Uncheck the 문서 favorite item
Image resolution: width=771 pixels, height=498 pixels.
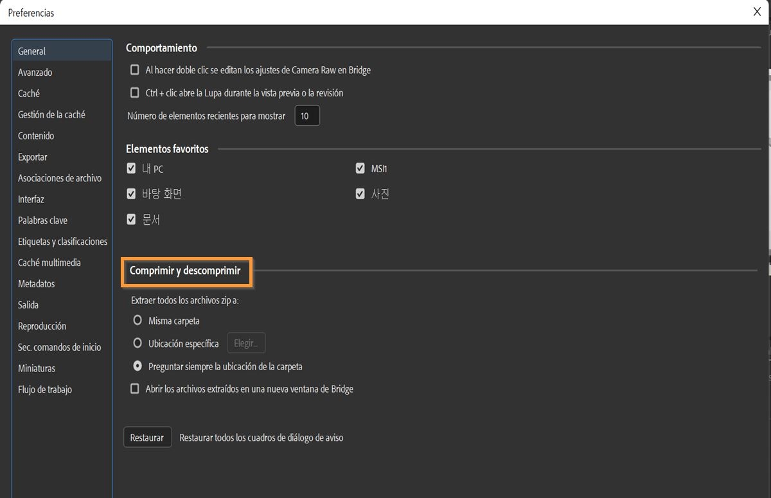(132, 219)
